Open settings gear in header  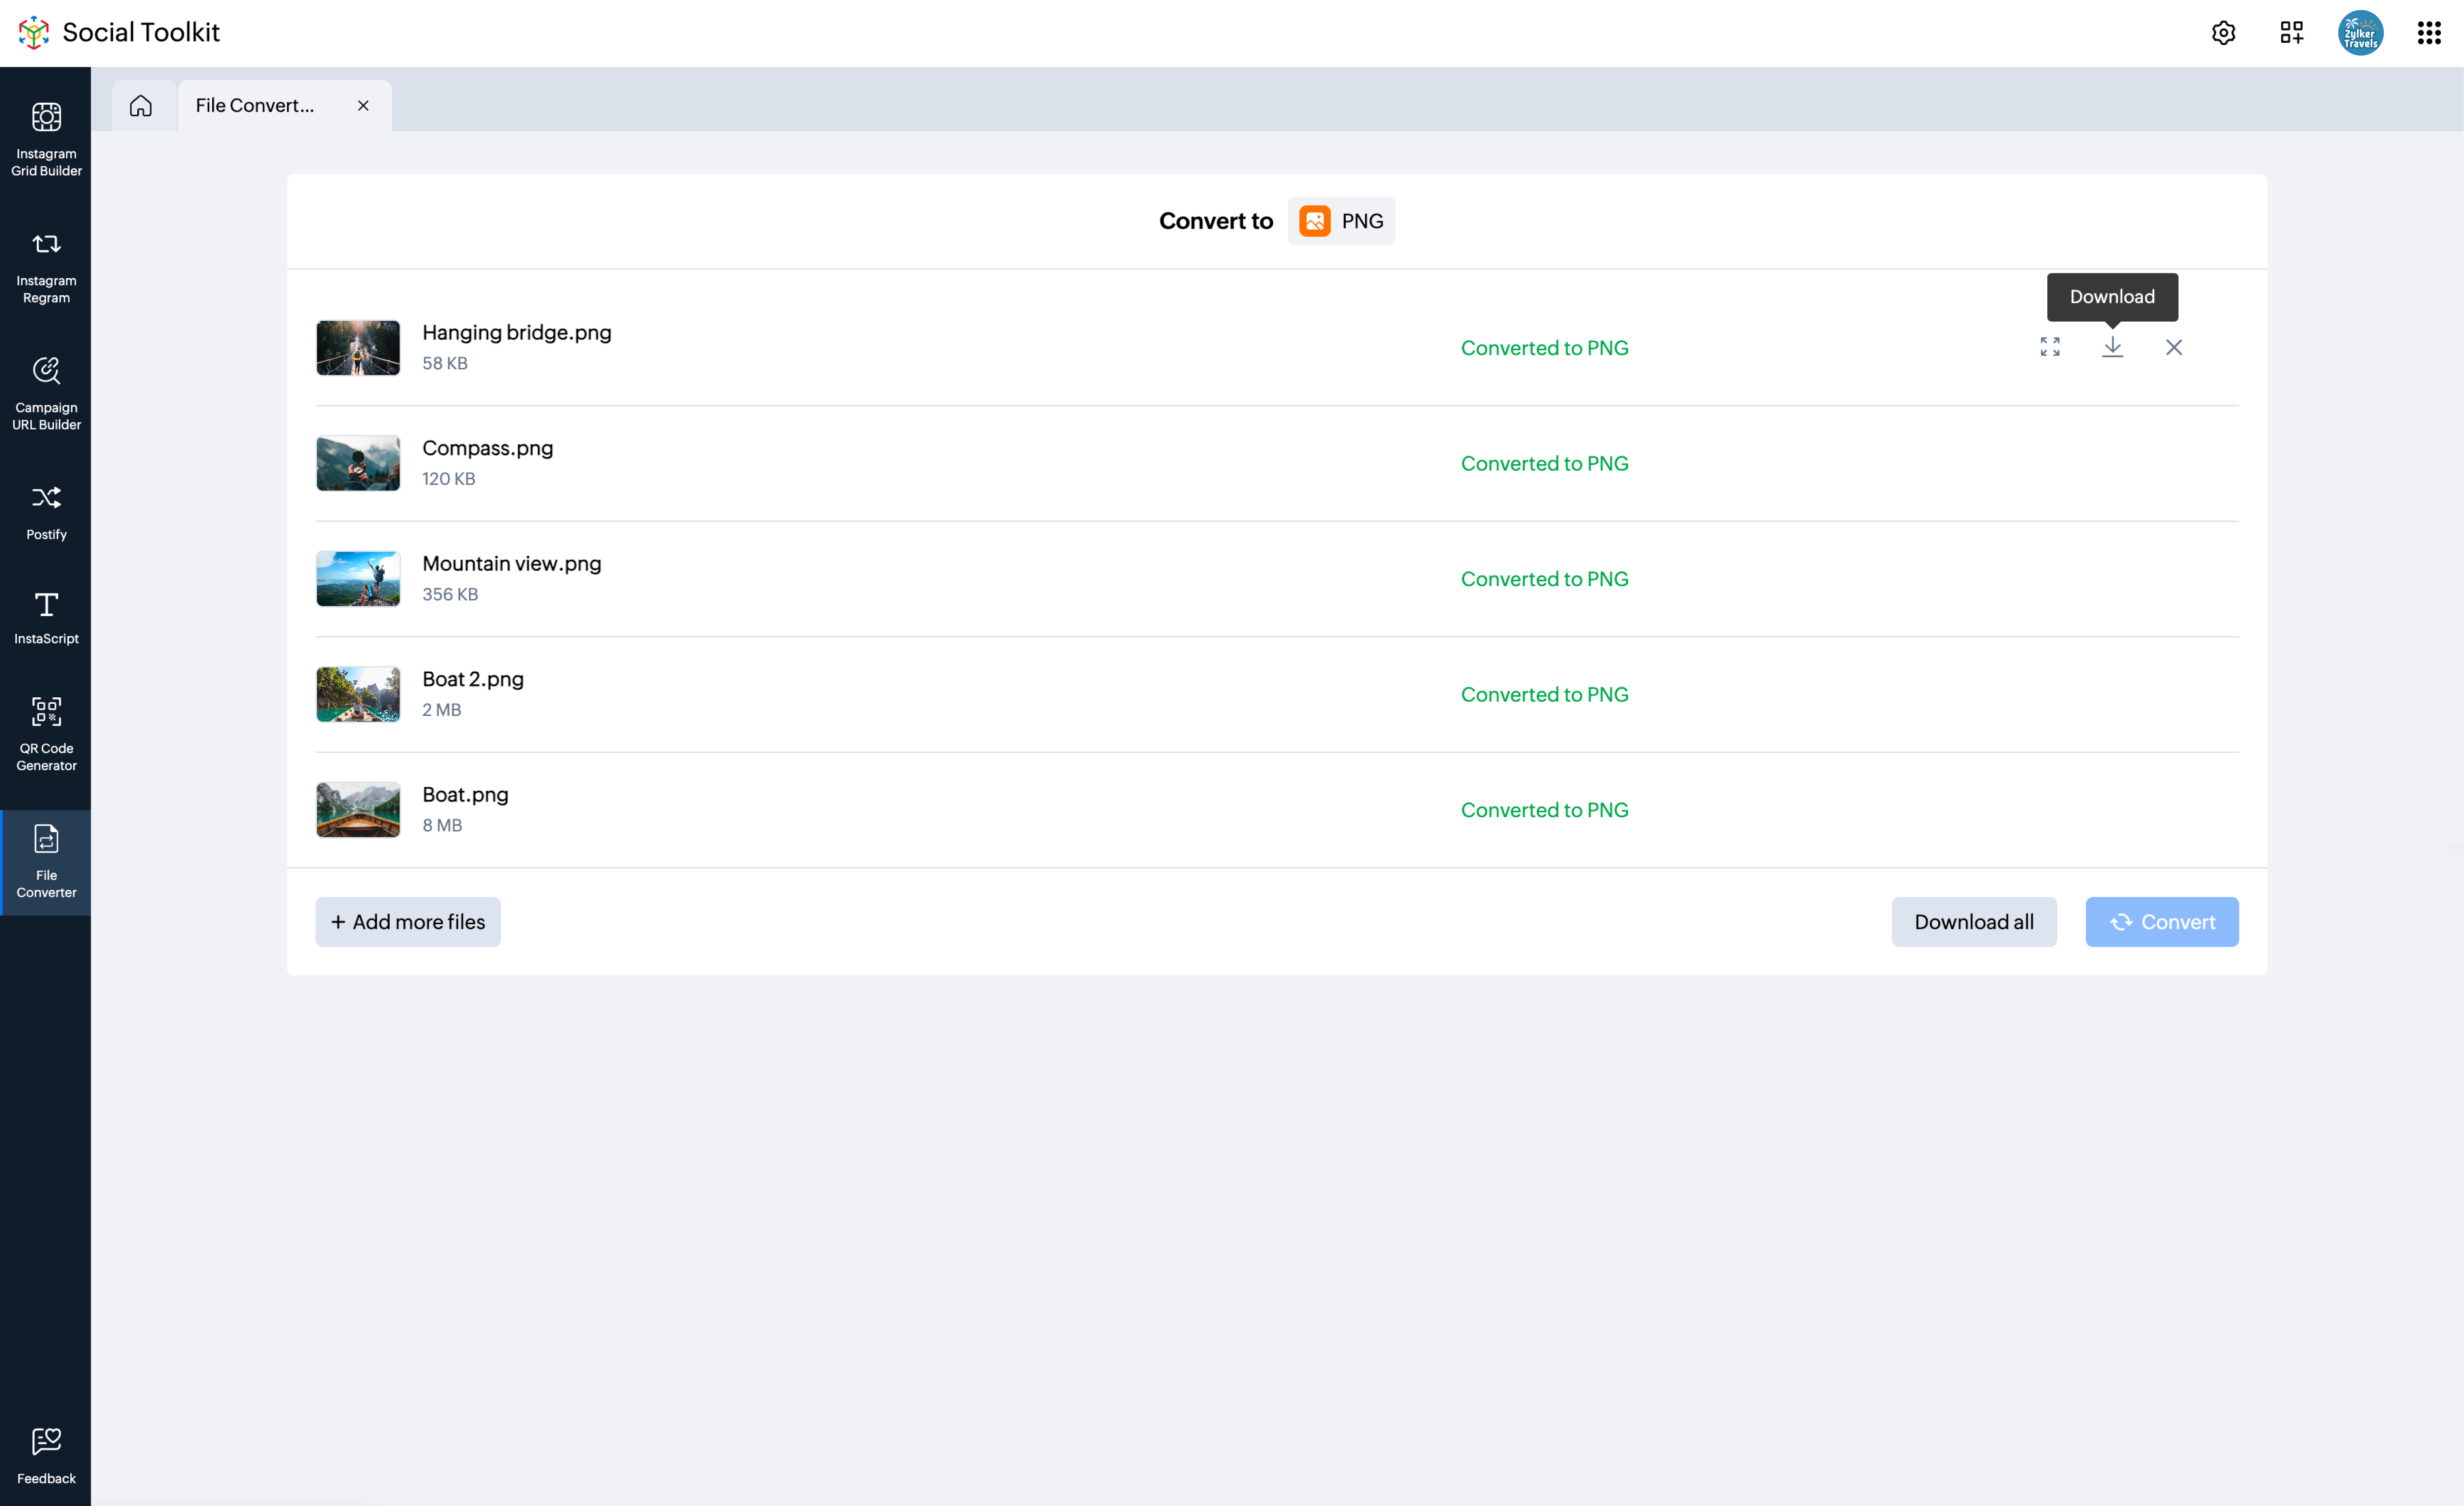(x=2223, y=33)
